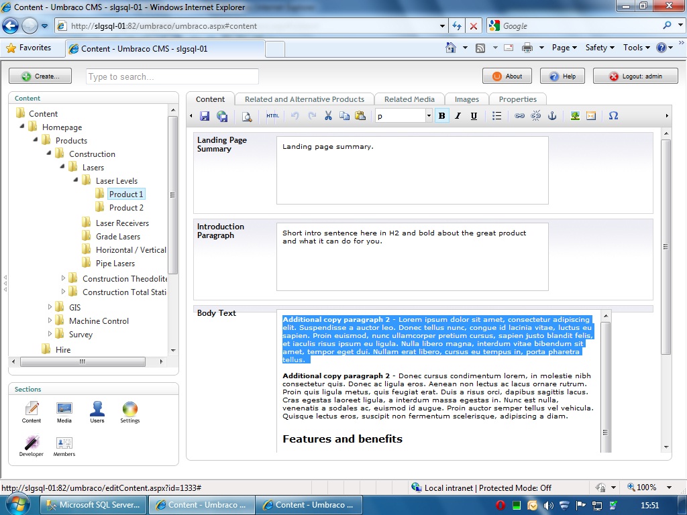Image resolution: width=687 pixels, height=515 pixels.
Task: Open the Settings section icon
Action: [x=130, y=412]
